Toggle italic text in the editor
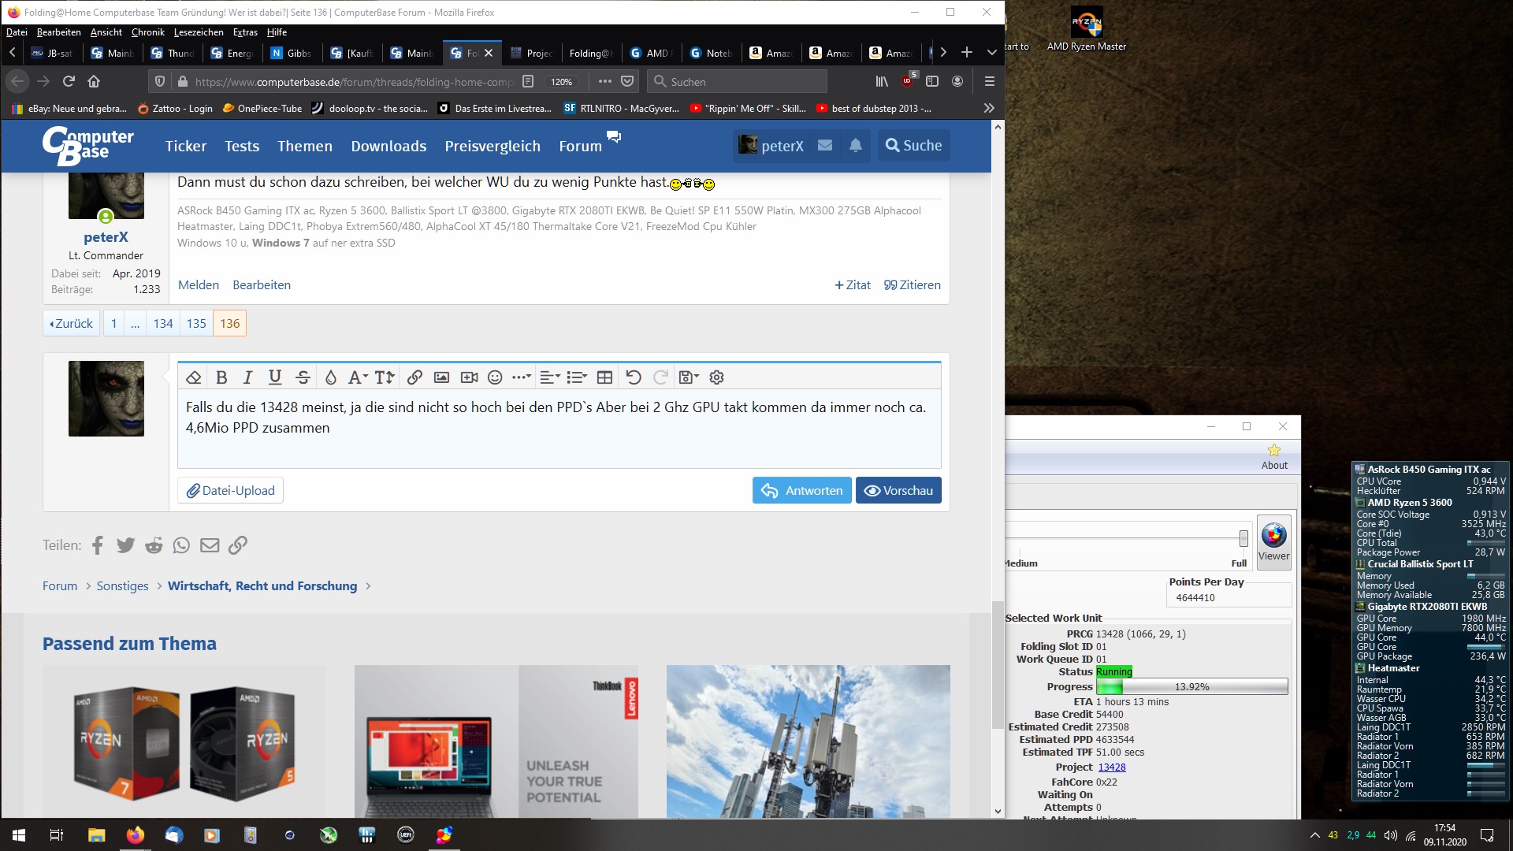This screenshot has height=851, width=1513. (x=247, y=377)
